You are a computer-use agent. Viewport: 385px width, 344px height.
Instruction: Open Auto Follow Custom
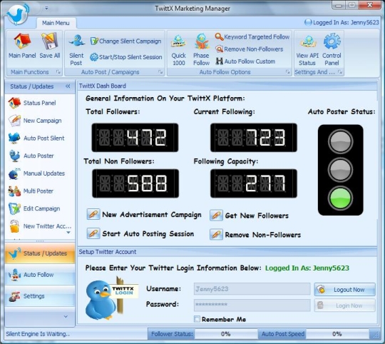245,61
